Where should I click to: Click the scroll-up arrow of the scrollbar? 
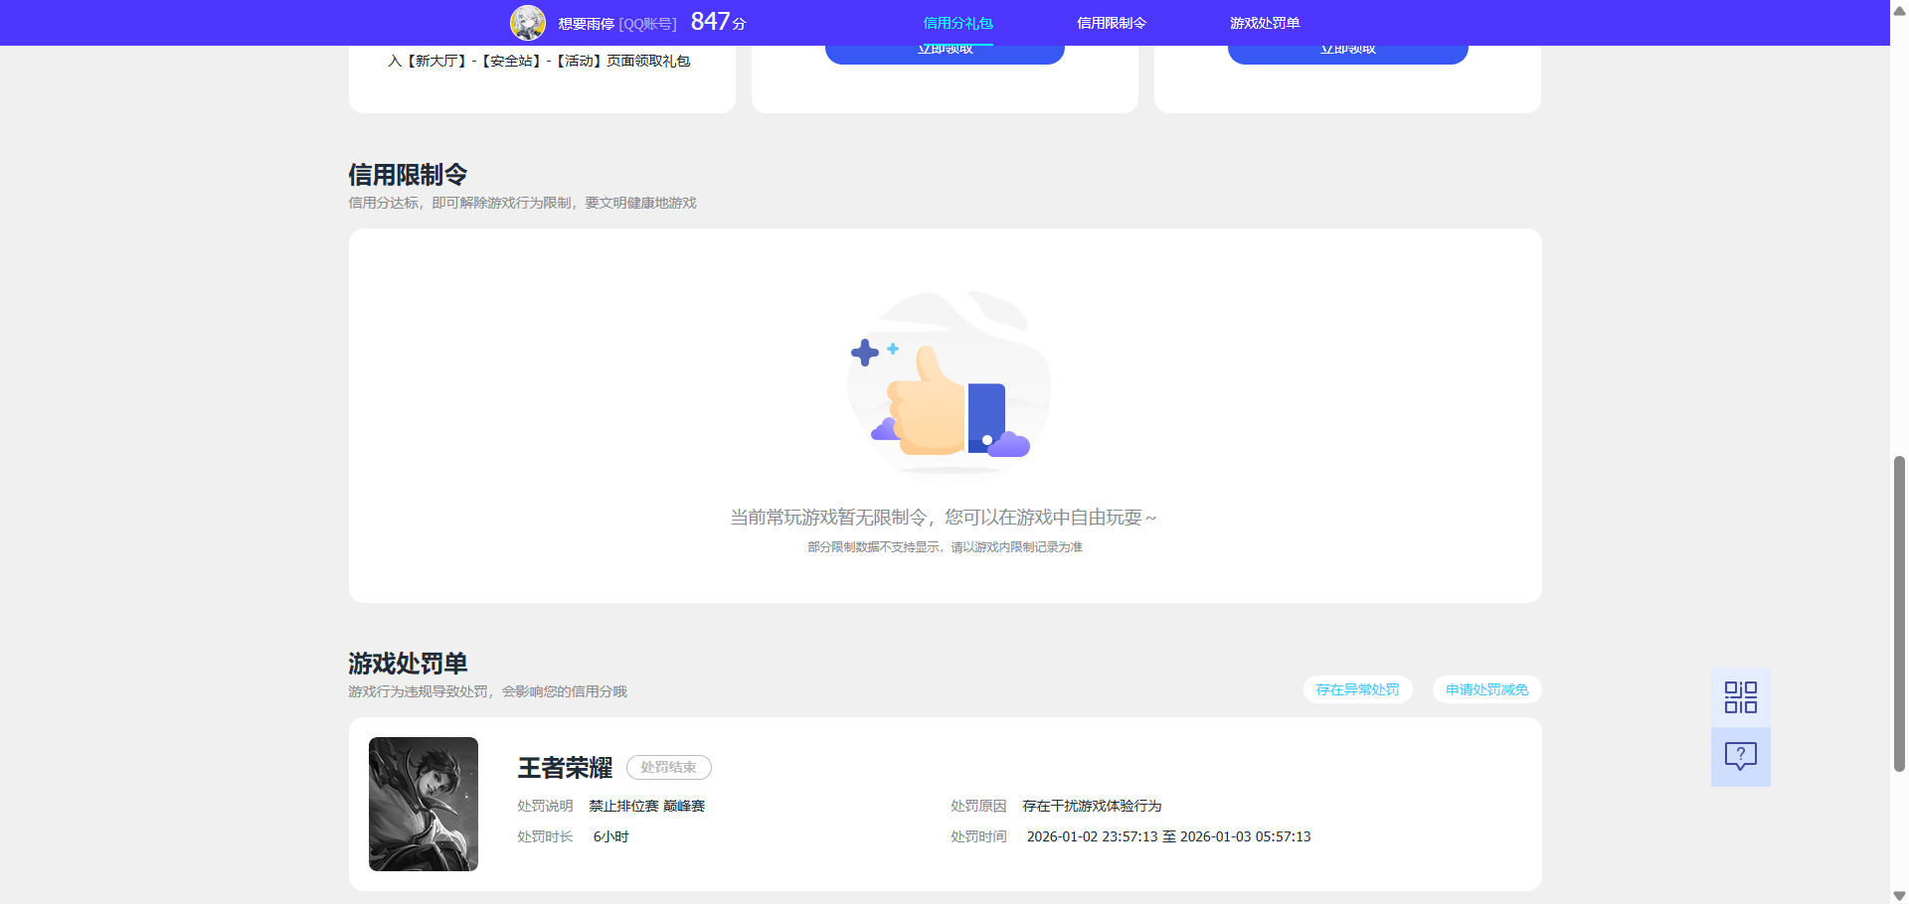click(x=1899, y=11)
